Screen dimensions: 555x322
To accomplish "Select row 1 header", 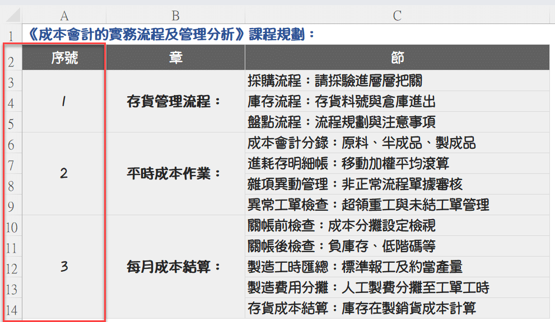I will tap(11, 35).
